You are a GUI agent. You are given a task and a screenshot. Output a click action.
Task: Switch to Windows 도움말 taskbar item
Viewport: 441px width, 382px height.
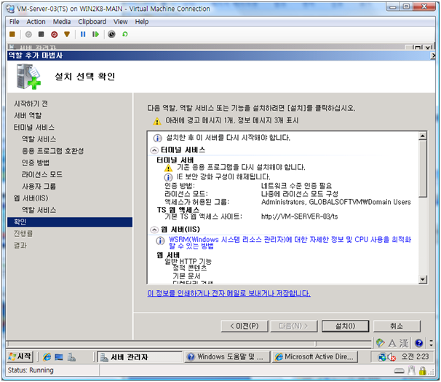pyautogui.click(x=227, y=357)
